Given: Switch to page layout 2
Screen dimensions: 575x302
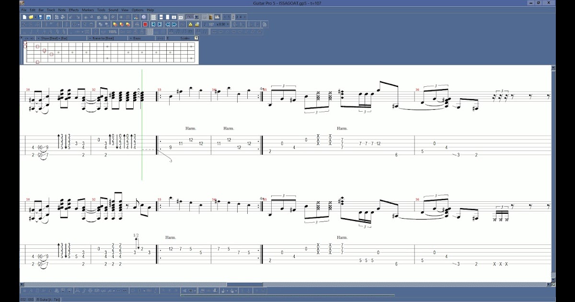Looking at the screenshot, I should [x=233, y=17].
